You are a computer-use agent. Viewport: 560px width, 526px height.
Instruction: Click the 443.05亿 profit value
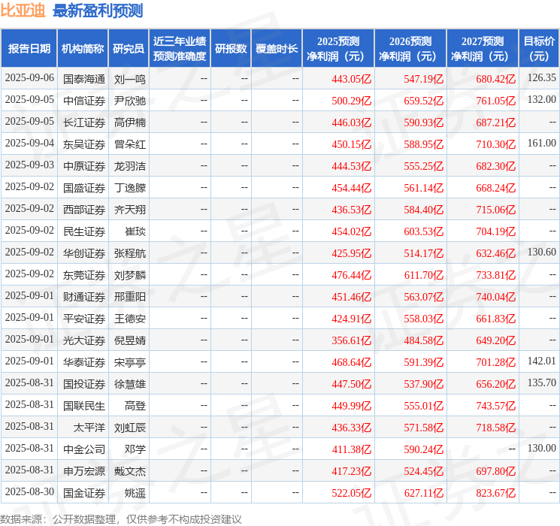coord(352,79)
